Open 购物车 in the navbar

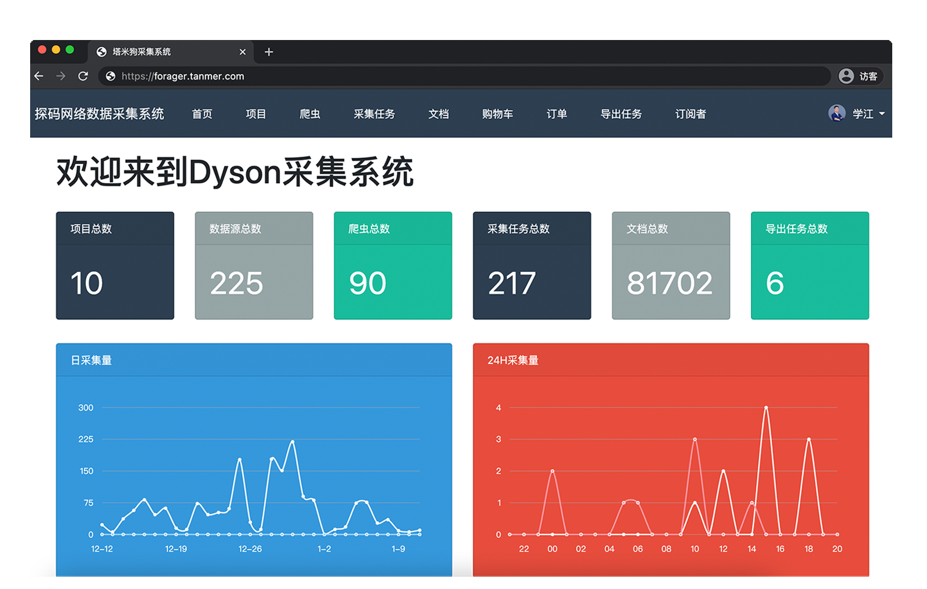[x=498, y=114]
